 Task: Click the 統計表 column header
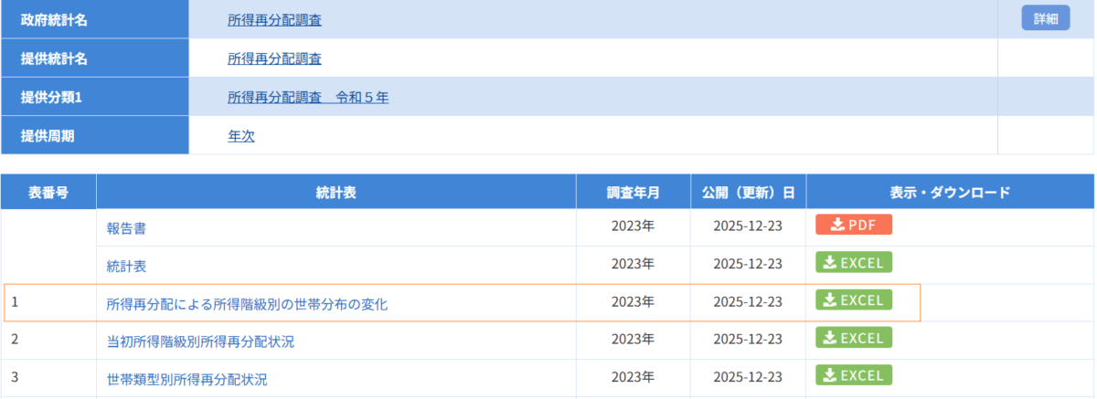click(335, 192)
